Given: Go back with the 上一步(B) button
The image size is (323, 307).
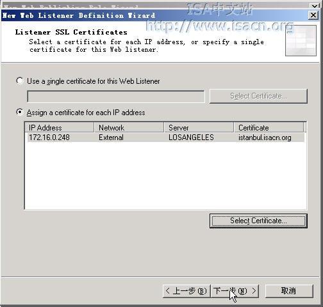Looking at the screenshot, I should [186, 291].
